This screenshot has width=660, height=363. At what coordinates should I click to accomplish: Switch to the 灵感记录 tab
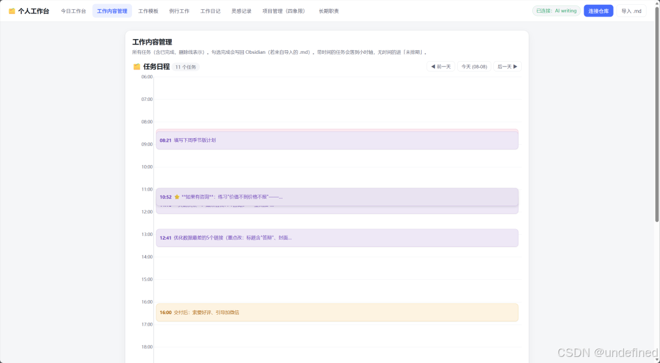tap(241, 11)
